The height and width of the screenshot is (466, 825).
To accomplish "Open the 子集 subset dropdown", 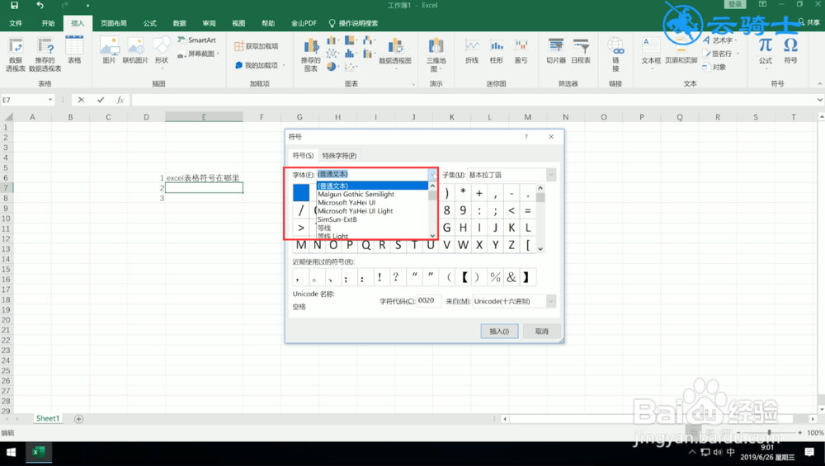I will (551, 175).
